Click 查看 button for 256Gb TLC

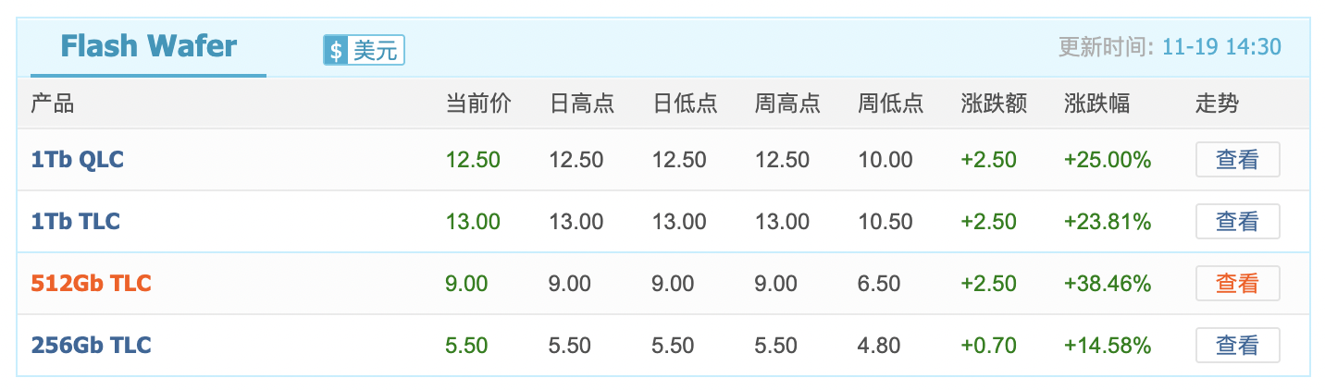click(1237, 346)
